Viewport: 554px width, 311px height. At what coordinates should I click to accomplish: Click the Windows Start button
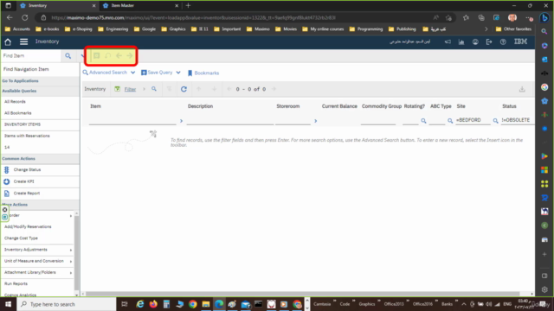[8, 304]
